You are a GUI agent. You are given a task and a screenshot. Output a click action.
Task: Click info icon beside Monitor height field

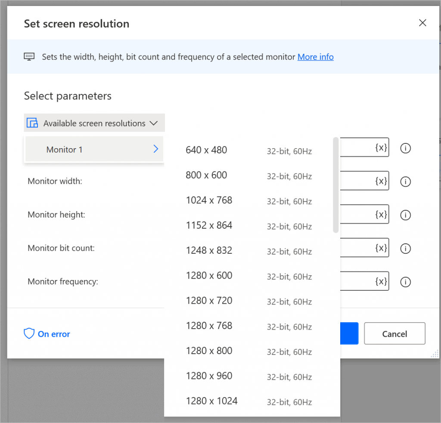[x=405, y=215]
